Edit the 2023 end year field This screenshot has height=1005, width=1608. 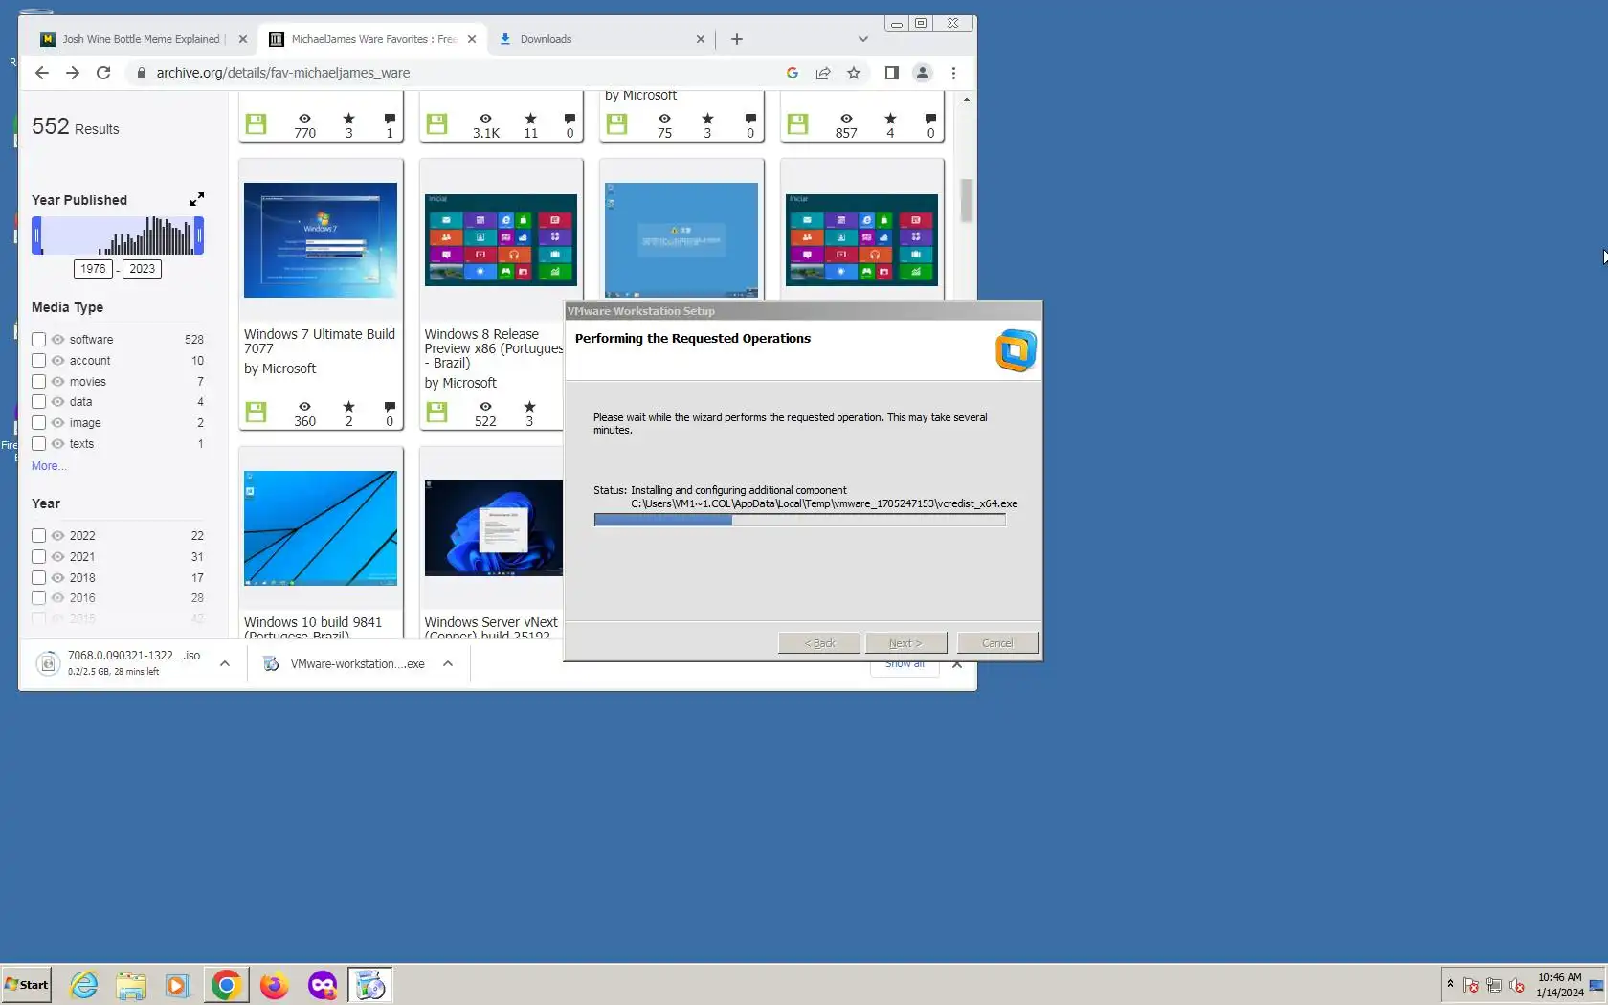click(143, 269)
